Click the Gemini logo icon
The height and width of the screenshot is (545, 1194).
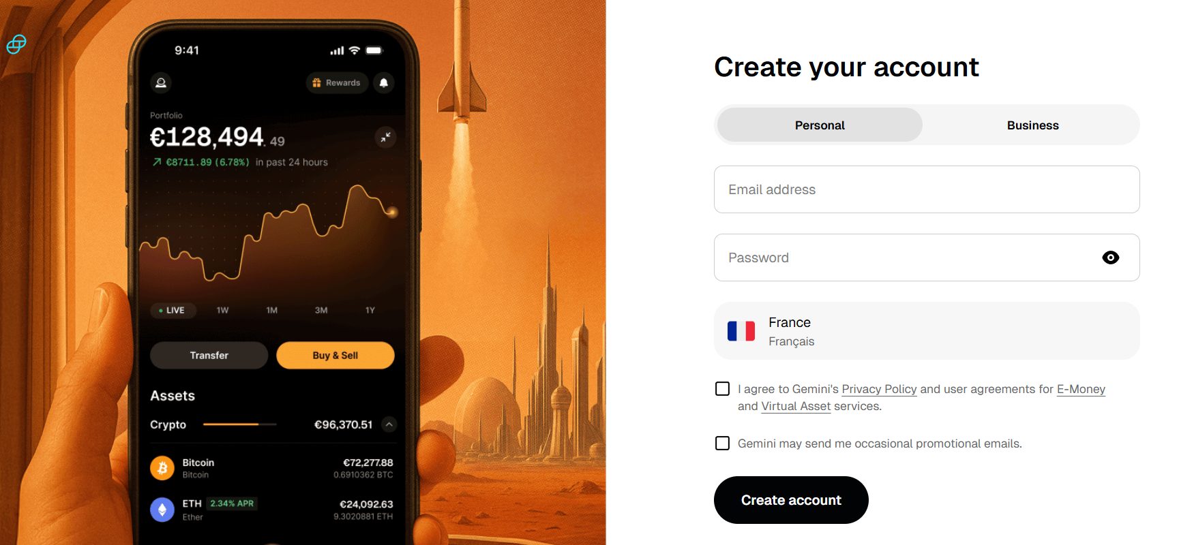pos(16,44)
